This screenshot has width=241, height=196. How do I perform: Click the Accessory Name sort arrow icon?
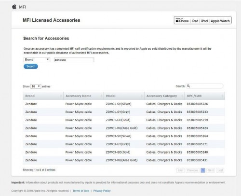101,96
